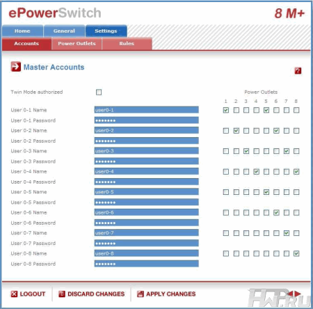Select the User 0-3 Password field
Image resolution: width=313 pixels, height=309 pixels.
pyautogui.click(x=147, y=161)
